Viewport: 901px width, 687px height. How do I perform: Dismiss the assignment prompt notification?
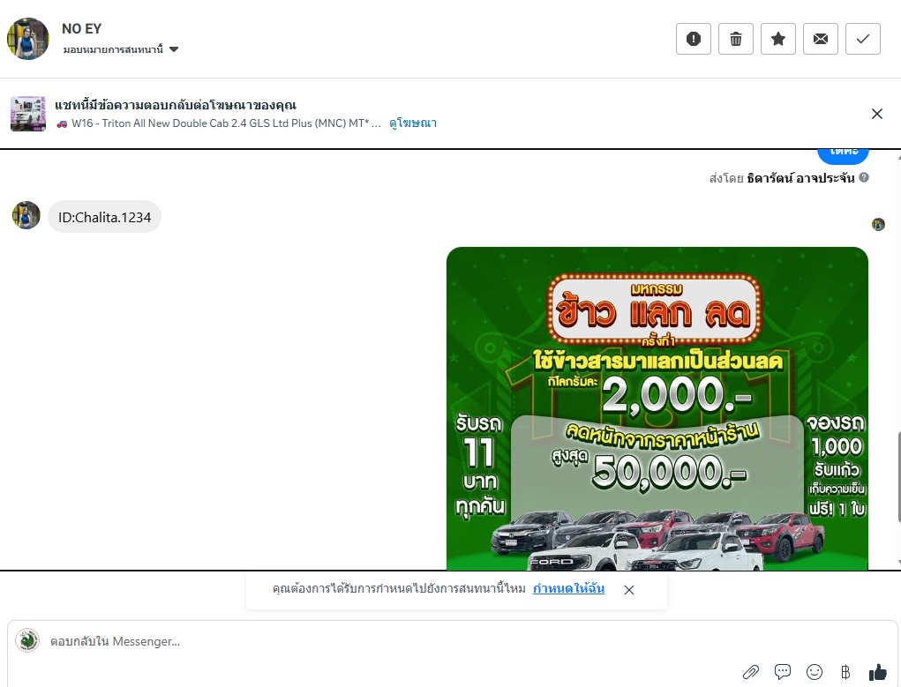(629, 590)
